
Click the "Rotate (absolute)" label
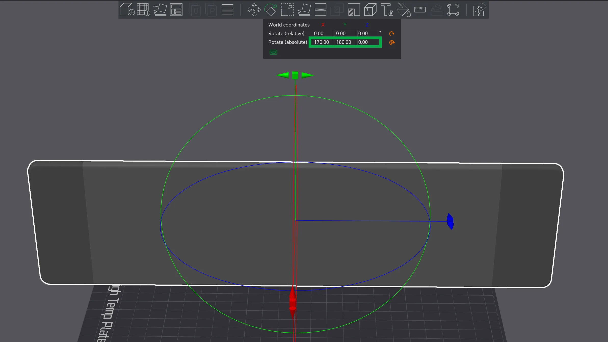tap(288, 42)
